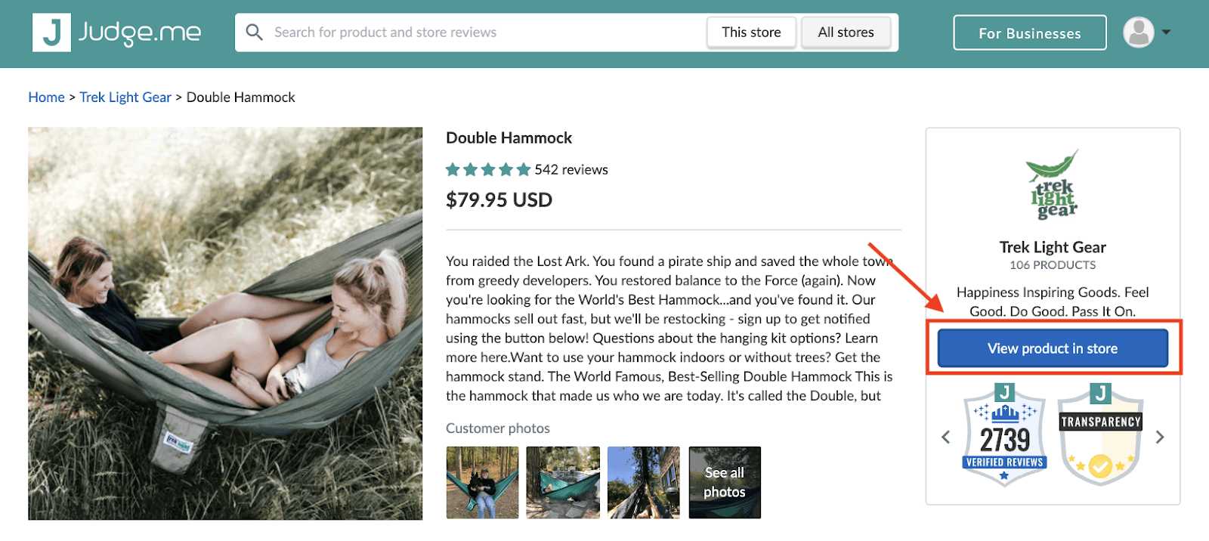Open the first customer photo thumbnail

pyautogui.click(x=482, y=482)
